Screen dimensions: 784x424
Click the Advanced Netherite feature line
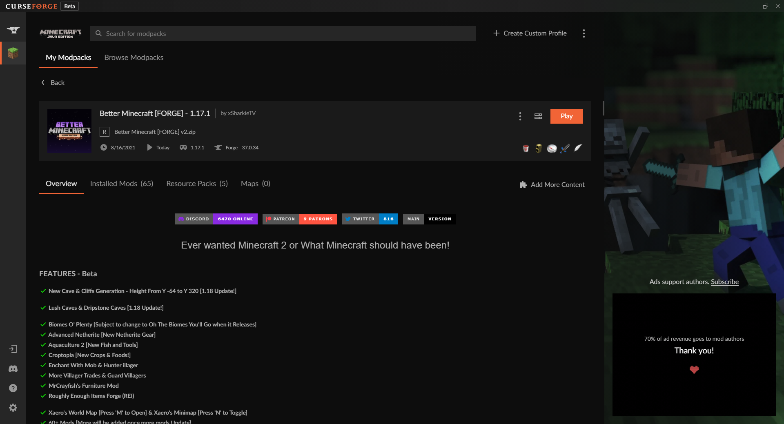[102, 335]
